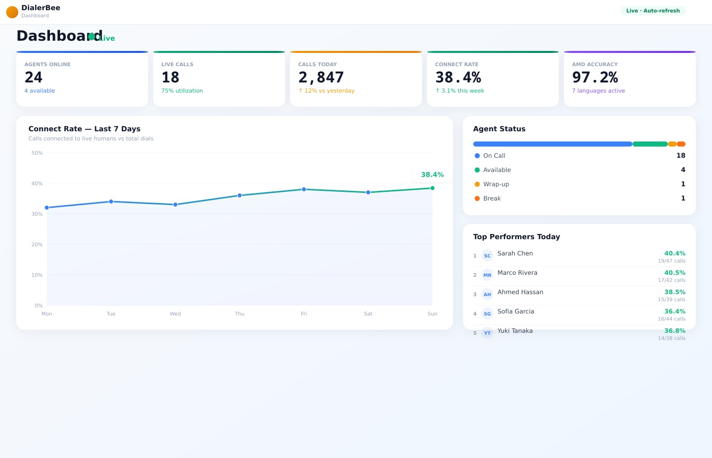Image resolution: width=712 pixels, height=458 pixels.
Task: Click the '17/42 calls' text
Action: [672, 280]
